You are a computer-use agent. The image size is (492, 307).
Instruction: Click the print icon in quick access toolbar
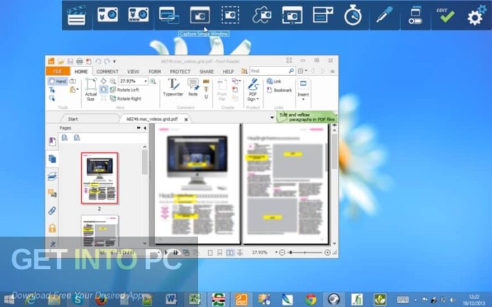(79, 61)
